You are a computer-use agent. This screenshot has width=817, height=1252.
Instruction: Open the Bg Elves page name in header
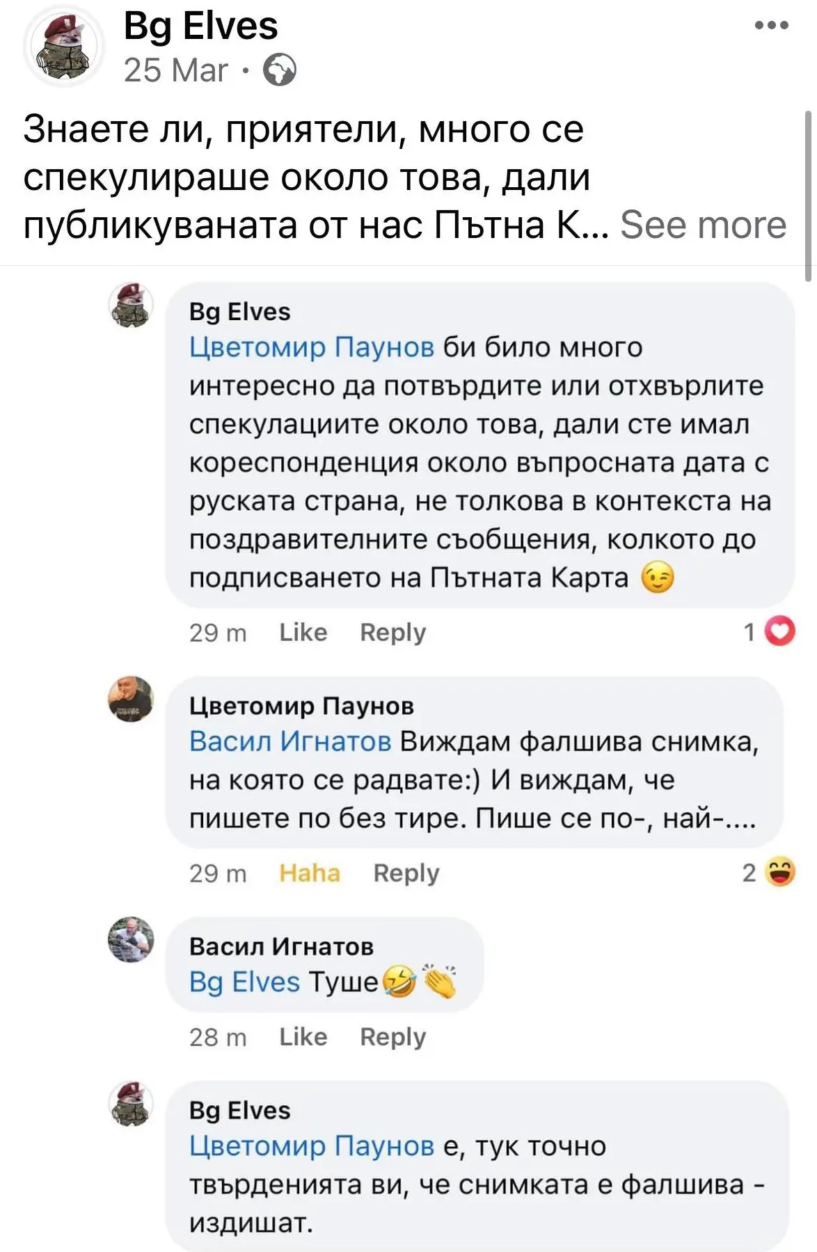point(200,26)
